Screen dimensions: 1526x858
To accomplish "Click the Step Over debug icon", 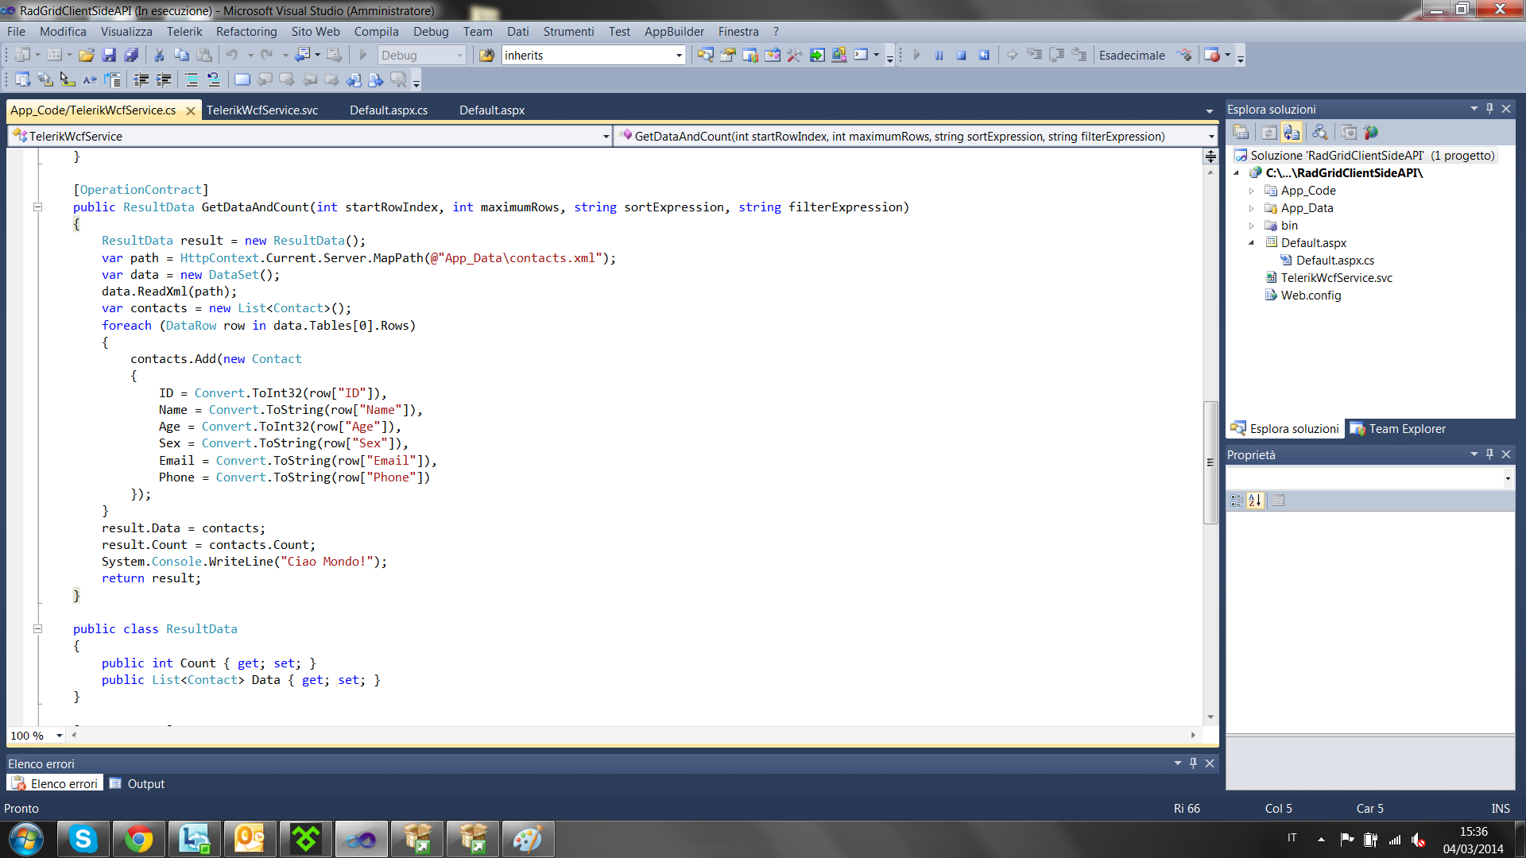I will [1056, 55].
